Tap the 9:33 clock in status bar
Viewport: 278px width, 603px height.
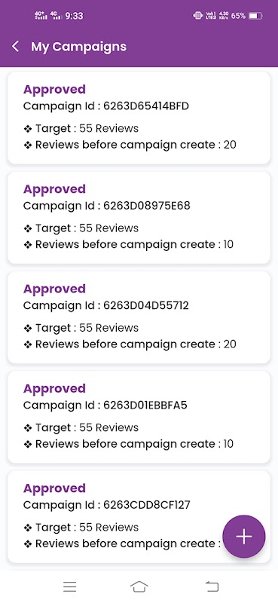pyautogui.click(x=75, y=16)
